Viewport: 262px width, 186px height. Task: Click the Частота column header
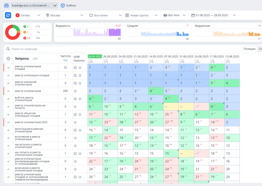tap(65, 56)
